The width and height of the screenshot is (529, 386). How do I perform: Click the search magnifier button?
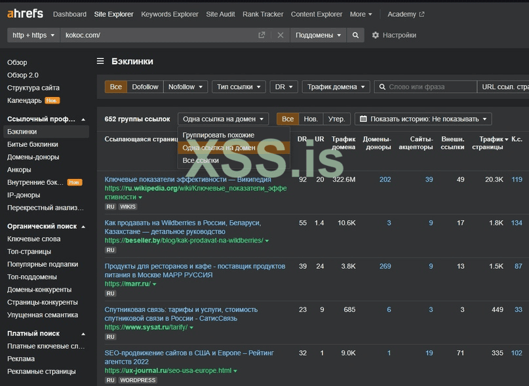tap(355, 35)
